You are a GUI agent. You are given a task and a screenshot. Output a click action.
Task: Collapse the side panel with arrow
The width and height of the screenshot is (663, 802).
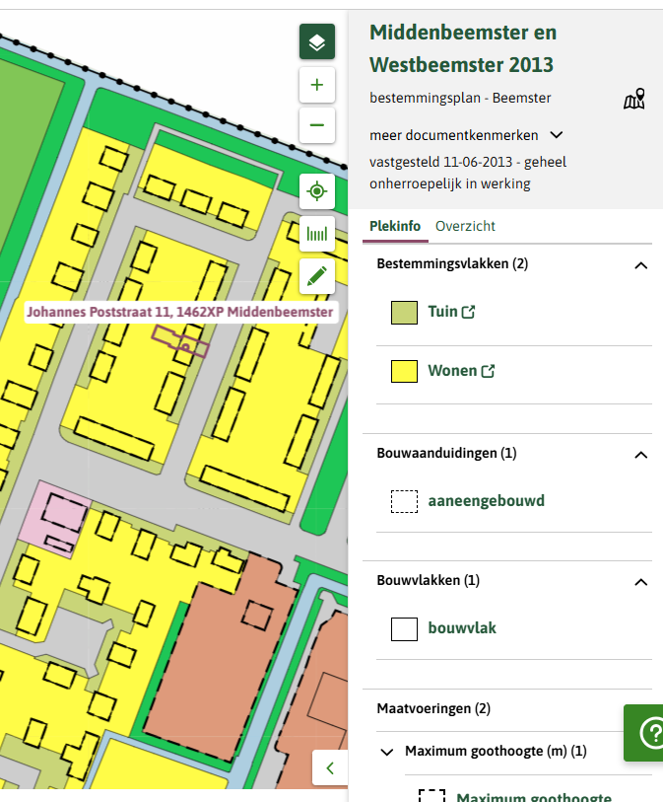tap(330, 766)
